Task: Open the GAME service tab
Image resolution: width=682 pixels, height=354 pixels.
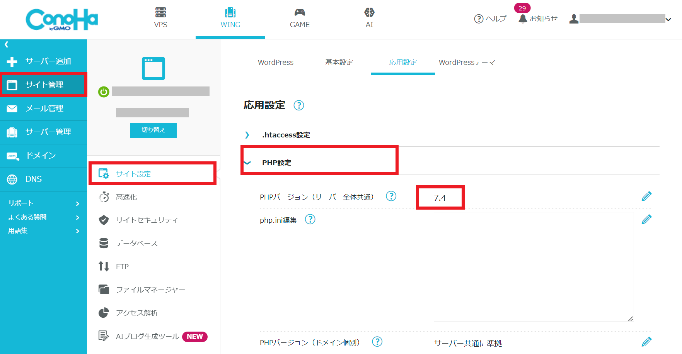Action: coord(300,18)
